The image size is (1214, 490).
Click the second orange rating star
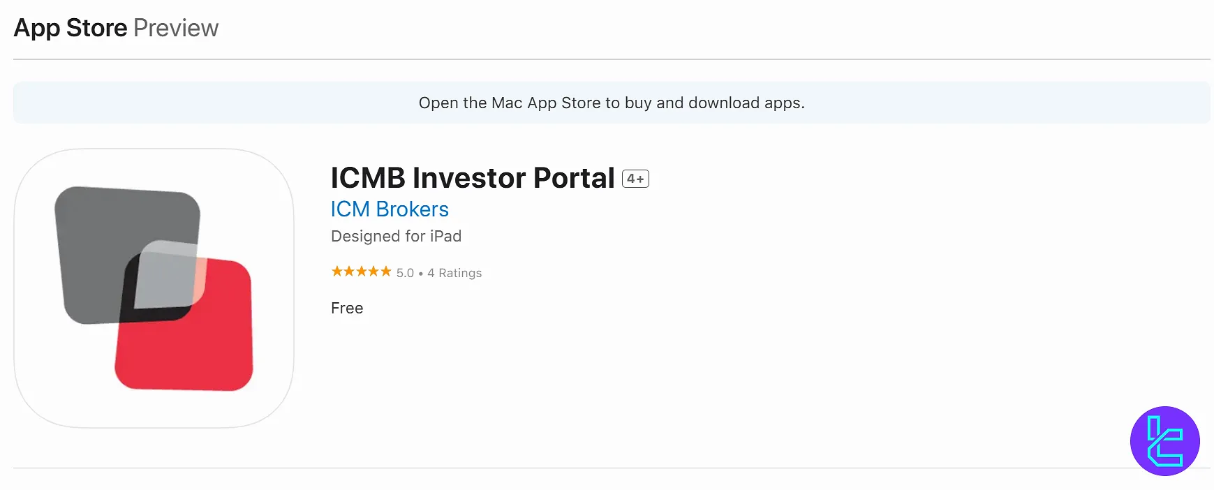(349, 272)
